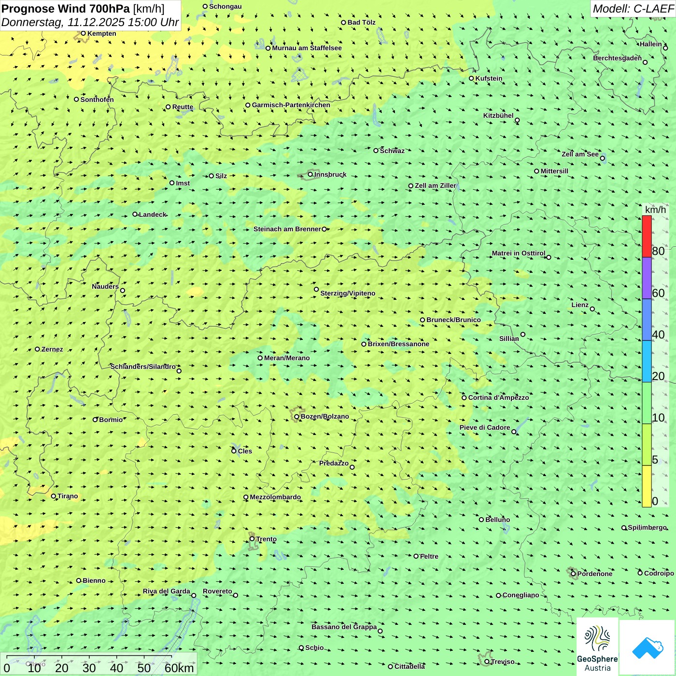This screenshot has width=676, height=676.
Task: Click the Meran/Merano location marker
Action: 260,358
